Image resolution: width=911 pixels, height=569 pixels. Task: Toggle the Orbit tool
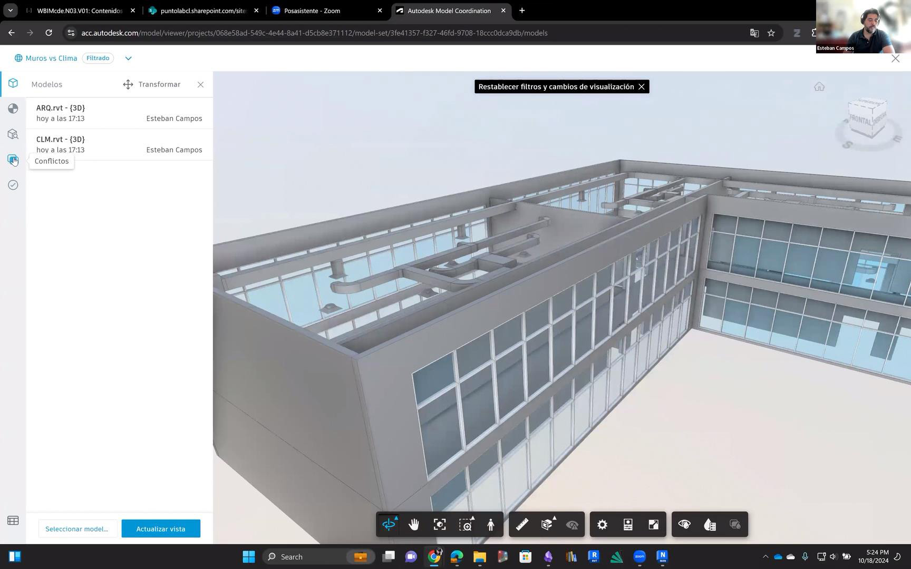(x=389, y=525)
